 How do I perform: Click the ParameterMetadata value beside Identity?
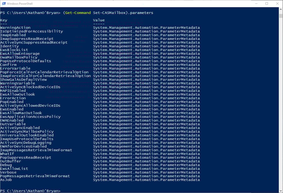click(x=146, y=46)
